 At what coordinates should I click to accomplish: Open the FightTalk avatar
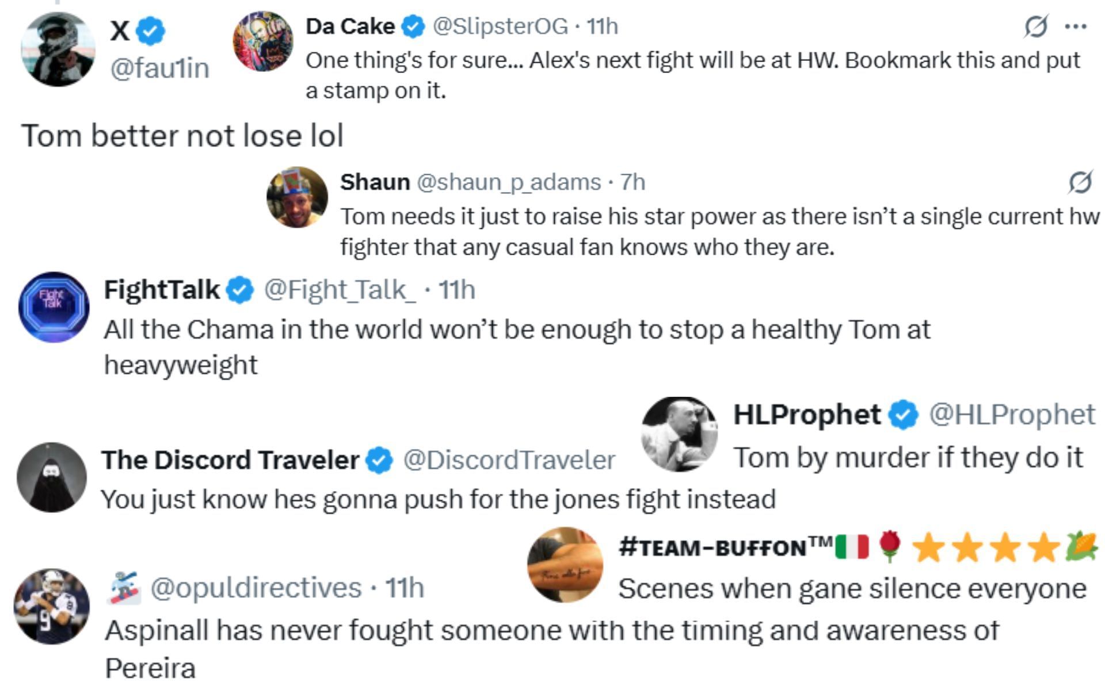[54, 307]
